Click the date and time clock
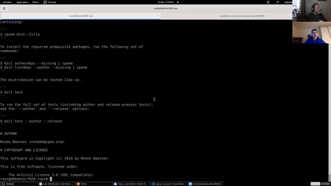The image size is (331, 186). 165,2
